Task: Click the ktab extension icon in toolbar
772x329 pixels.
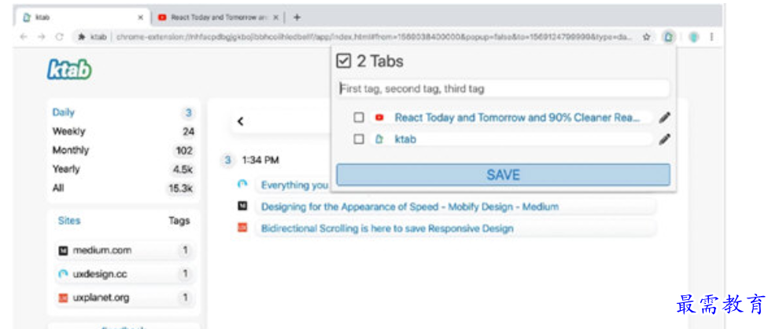Action: pos(668,36)
